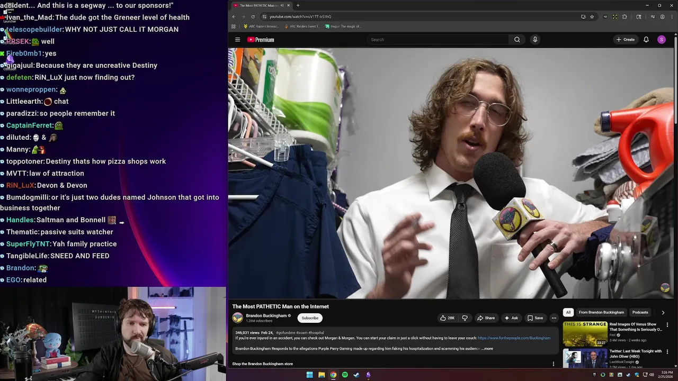Open Brandon Buckingham channel name link
Viewport: 678px width, 381px height.
tap(266, 315)
